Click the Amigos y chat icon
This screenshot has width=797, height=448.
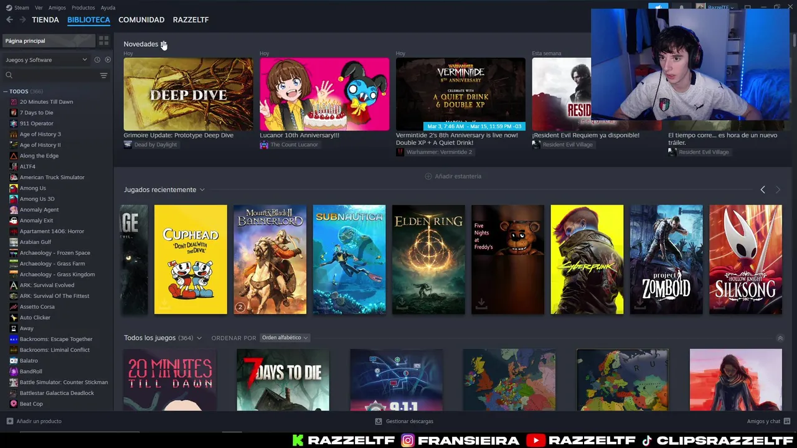coord(788,421)
